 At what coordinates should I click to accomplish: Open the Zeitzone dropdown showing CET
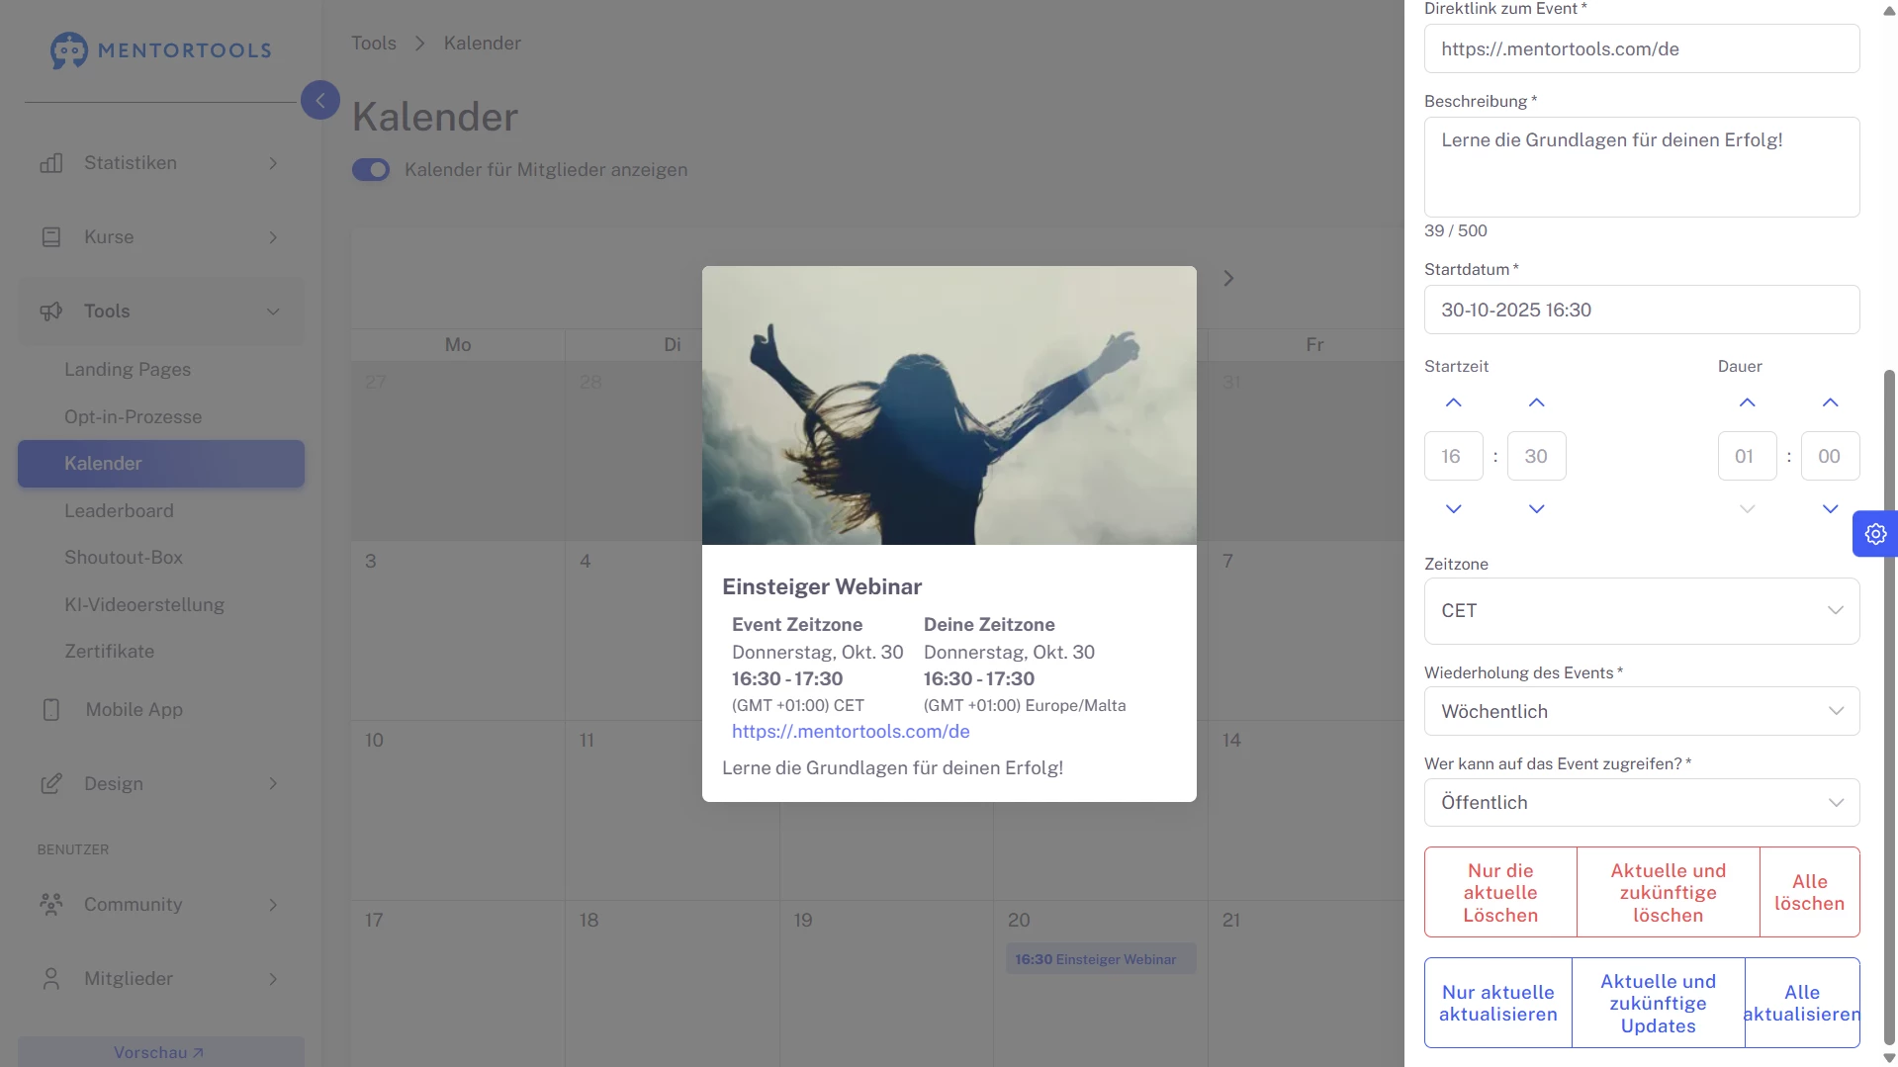tap(1641, 610)
